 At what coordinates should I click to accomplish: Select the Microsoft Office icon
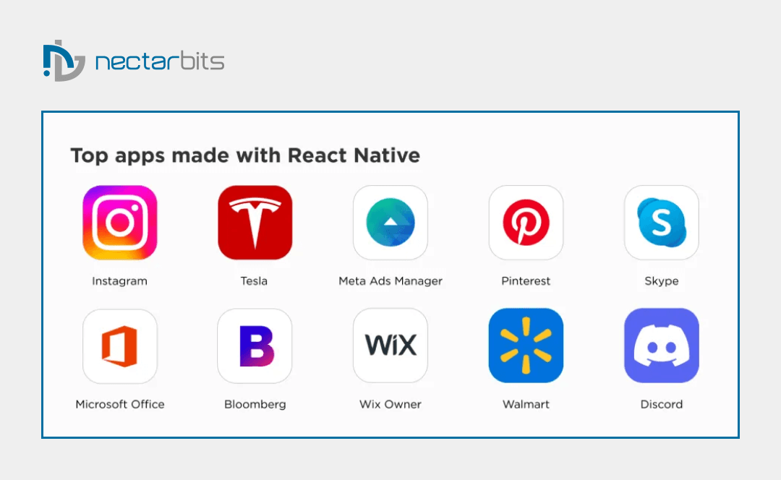click(119, 346)
